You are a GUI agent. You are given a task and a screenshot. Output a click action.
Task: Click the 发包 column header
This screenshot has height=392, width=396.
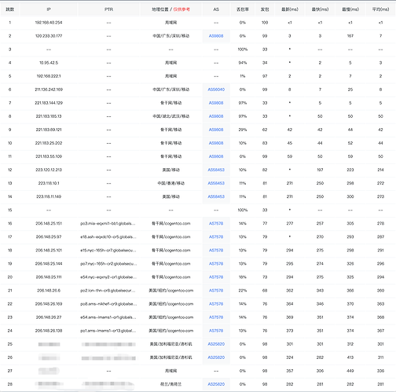[x=265, y=9]
